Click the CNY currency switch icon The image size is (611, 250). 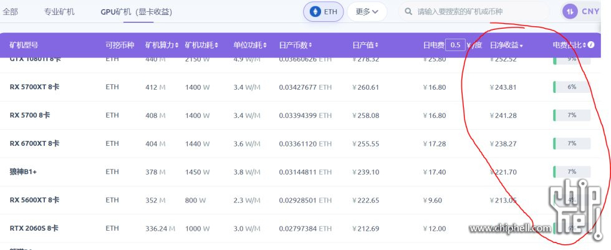point(570,11)
